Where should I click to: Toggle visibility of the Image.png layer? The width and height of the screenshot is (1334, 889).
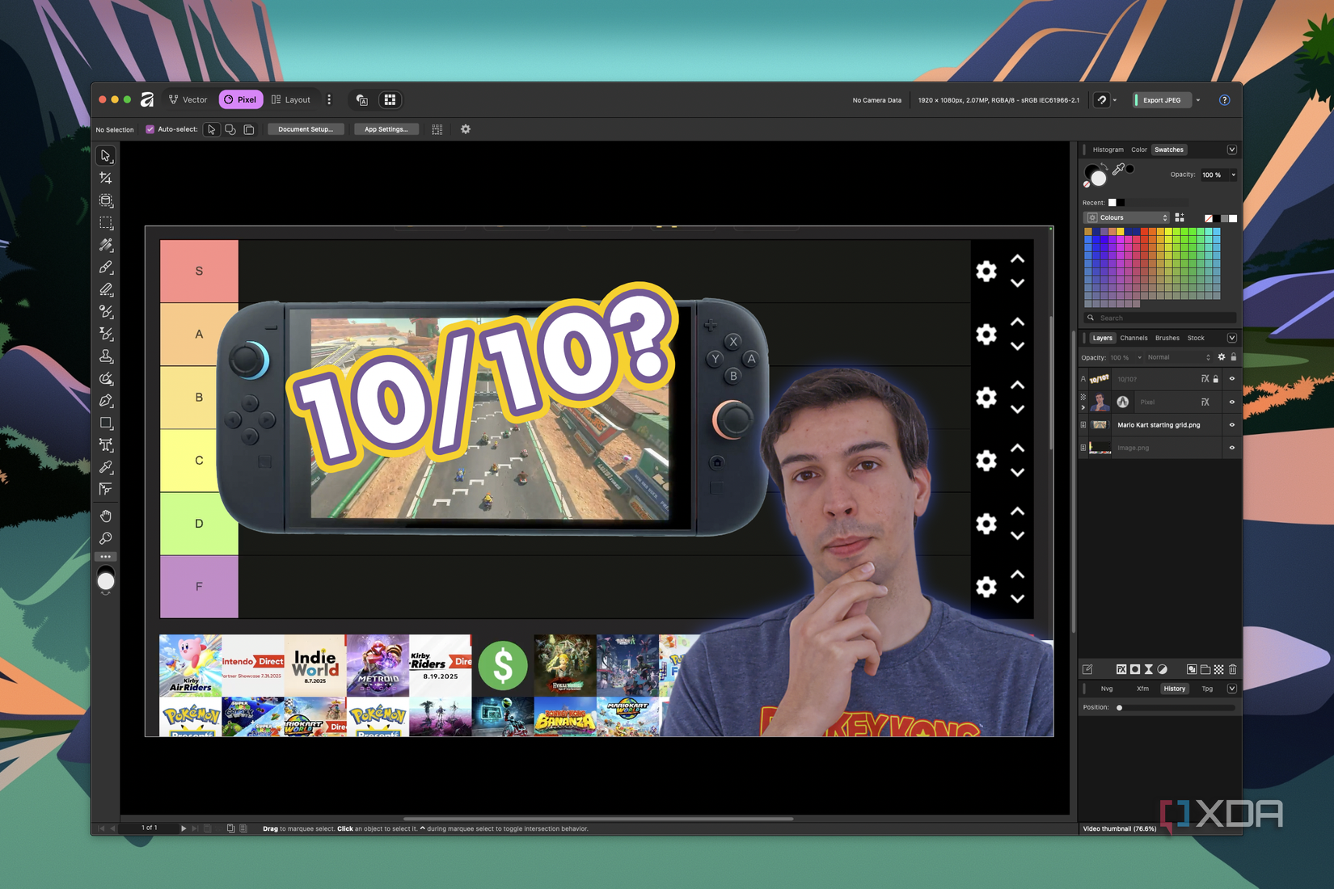pyautogui.click(x=1232, y=447)
